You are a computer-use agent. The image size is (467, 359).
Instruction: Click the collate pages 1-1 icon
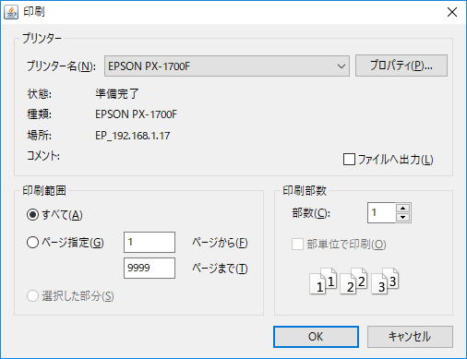[323, 281]
